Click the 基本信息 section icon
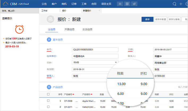188x111 pixels. [x=49, y=39]
